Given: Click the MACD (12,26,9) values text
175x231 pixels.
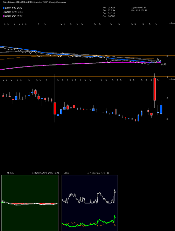Looking at the screenshot, I should coord(45,173).
